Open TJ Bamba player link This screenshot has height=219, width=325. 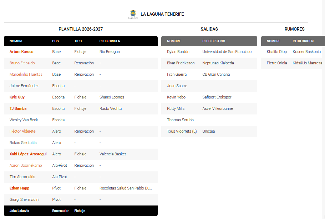click(18, 108)
